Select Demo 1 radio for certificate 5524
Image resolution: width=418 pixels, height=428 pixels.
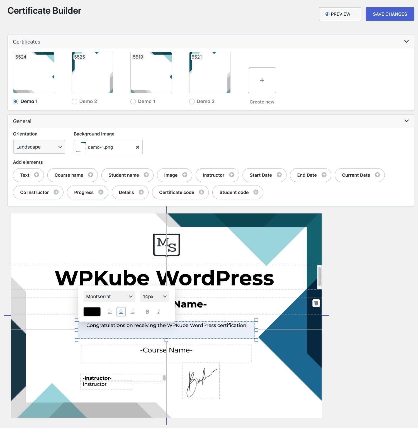[x=16, y=102]
